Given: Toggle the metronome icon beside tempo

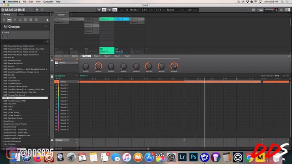Looking at the screenshot, I should (127, 10).
